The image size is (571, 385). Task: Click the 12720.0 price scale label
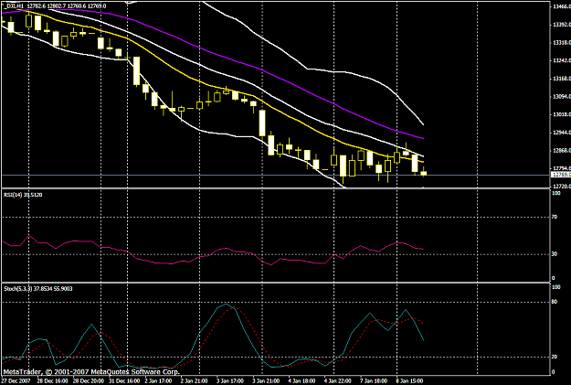point(562,187)
